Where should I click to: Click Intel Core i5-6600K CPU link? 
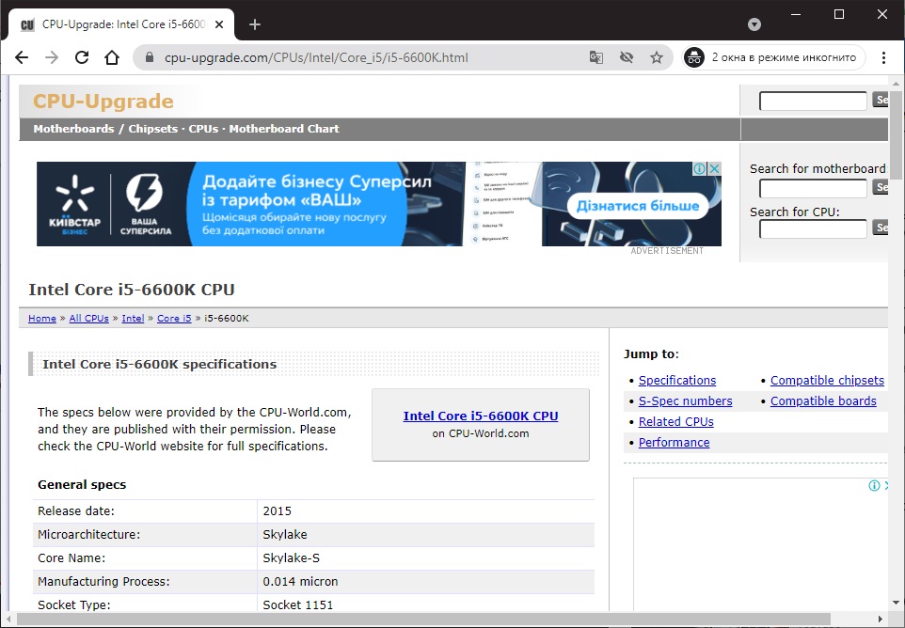click(x=481, y=416)
